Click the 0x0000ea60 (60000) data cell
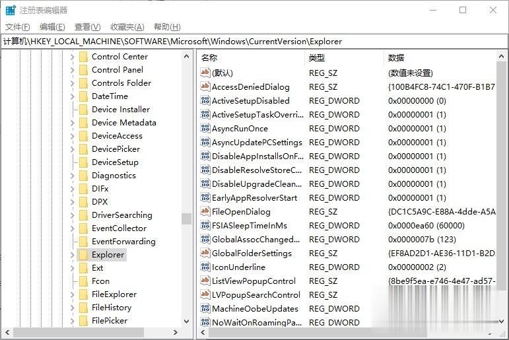The width and height of the screenshot is (509, 340). 426,225
